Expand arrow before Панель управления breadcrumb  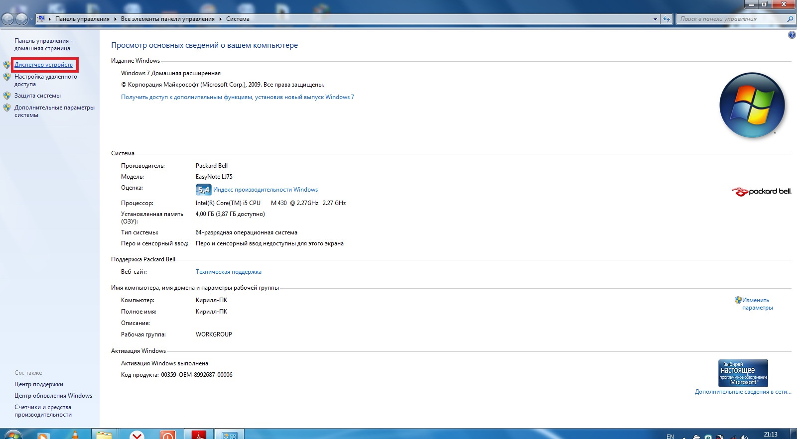tap(50, 19)
